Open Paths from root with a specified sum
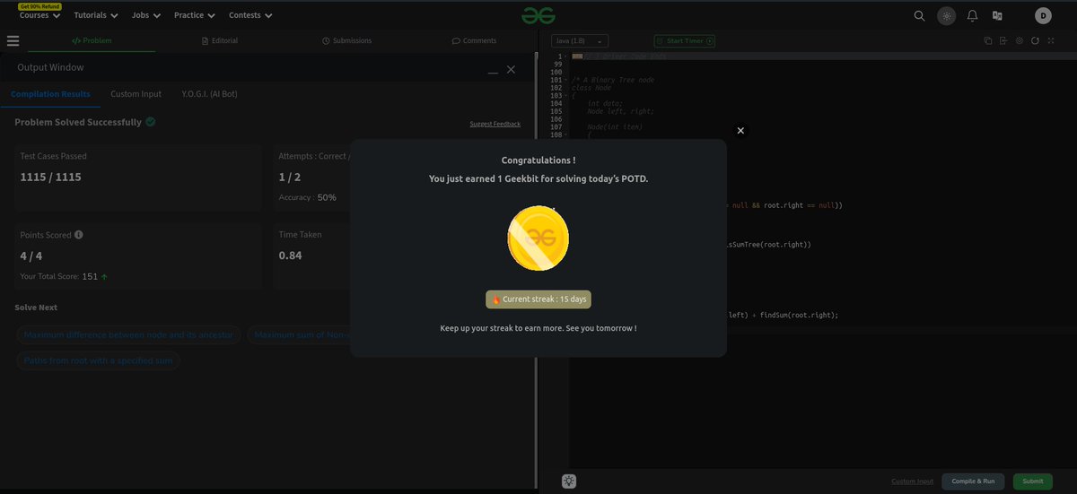Viewport: 1077px width, 494px height. (98, 360)
